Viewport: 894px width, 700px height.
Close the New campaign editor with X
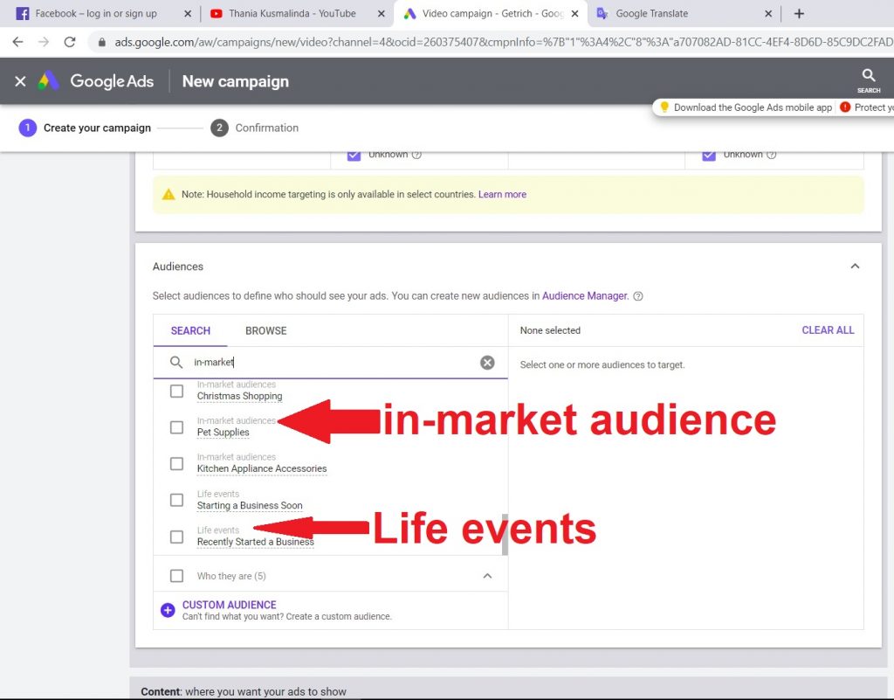coord(20,81)
